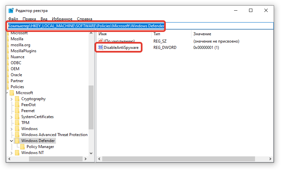Viewport: 281px width, 170px height.
Task: Click the (значение не присвоено) cell
Action: click(216, 41)
